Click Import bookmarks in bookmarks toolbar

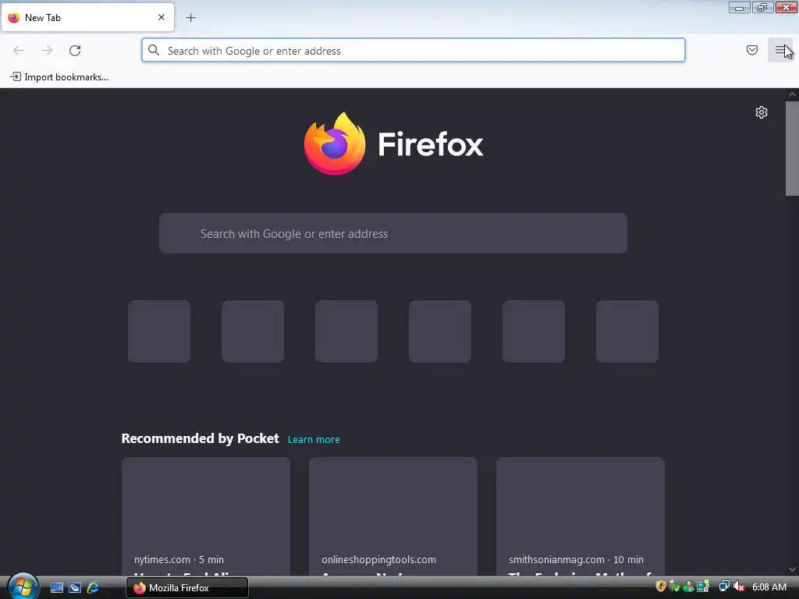[x=59, y=77]
